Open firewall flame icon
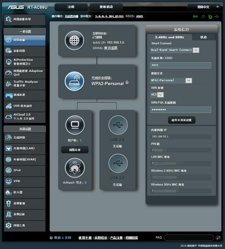This screenshot has height=249, width=225. click(9, 192)
